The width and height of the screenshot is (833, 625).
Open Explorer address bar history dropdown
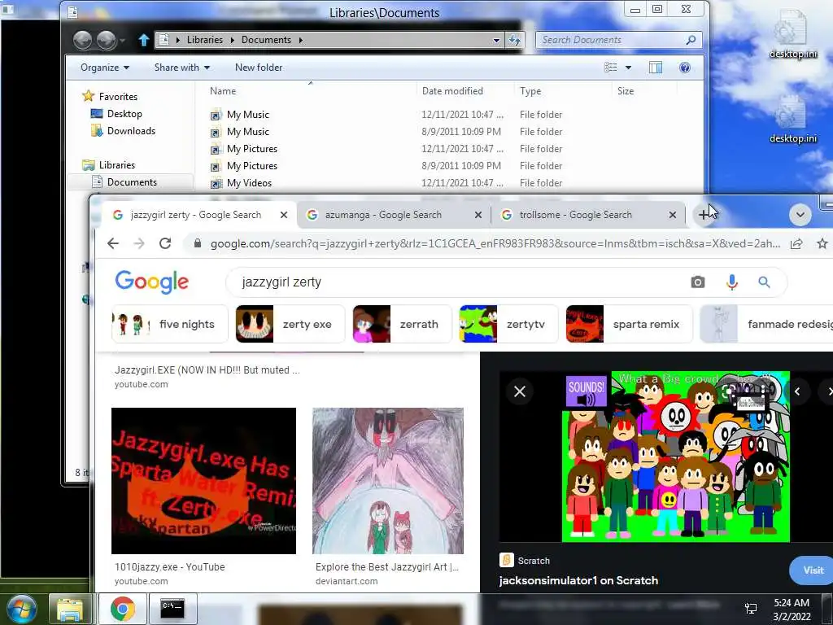[x=496, y=41]
